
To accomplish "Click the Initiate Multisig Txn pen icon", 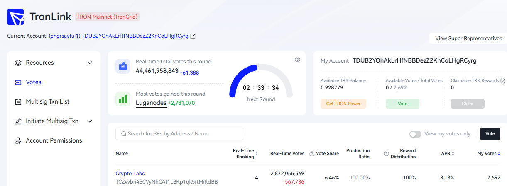I will 18,121.
